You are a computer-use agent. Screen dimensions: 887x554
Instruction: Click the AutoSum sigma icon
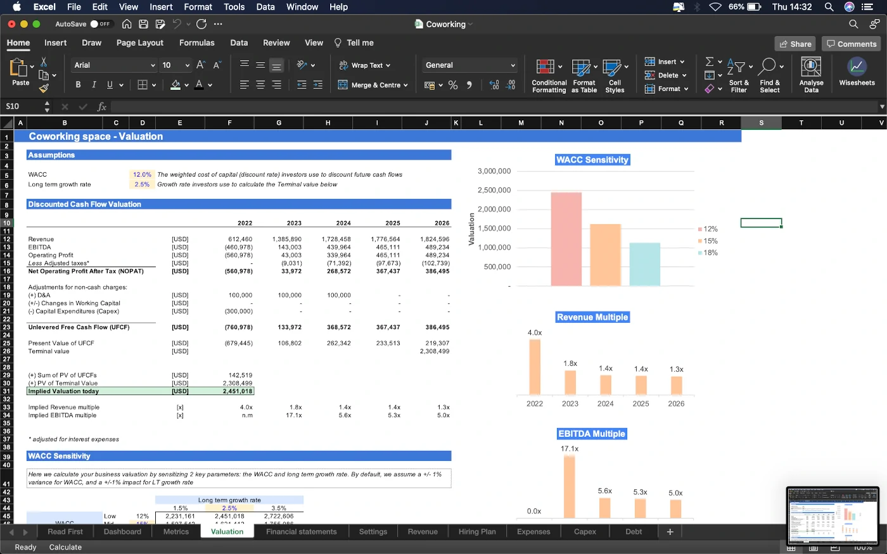[x=710, y=61]
